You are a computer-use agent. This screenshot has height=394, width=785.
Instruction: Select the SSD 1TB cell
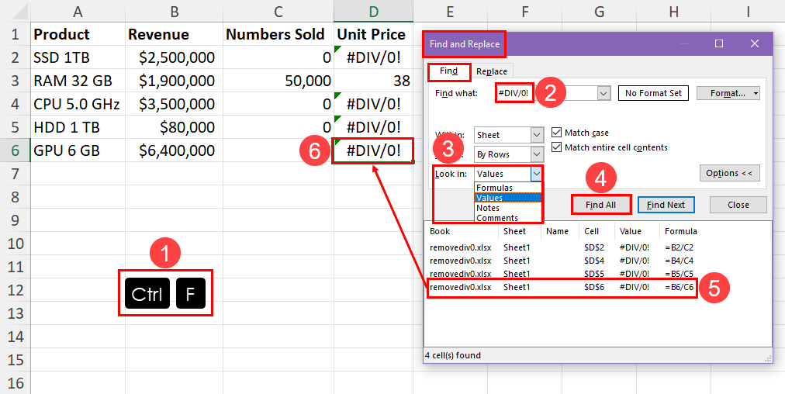[78, 57]
